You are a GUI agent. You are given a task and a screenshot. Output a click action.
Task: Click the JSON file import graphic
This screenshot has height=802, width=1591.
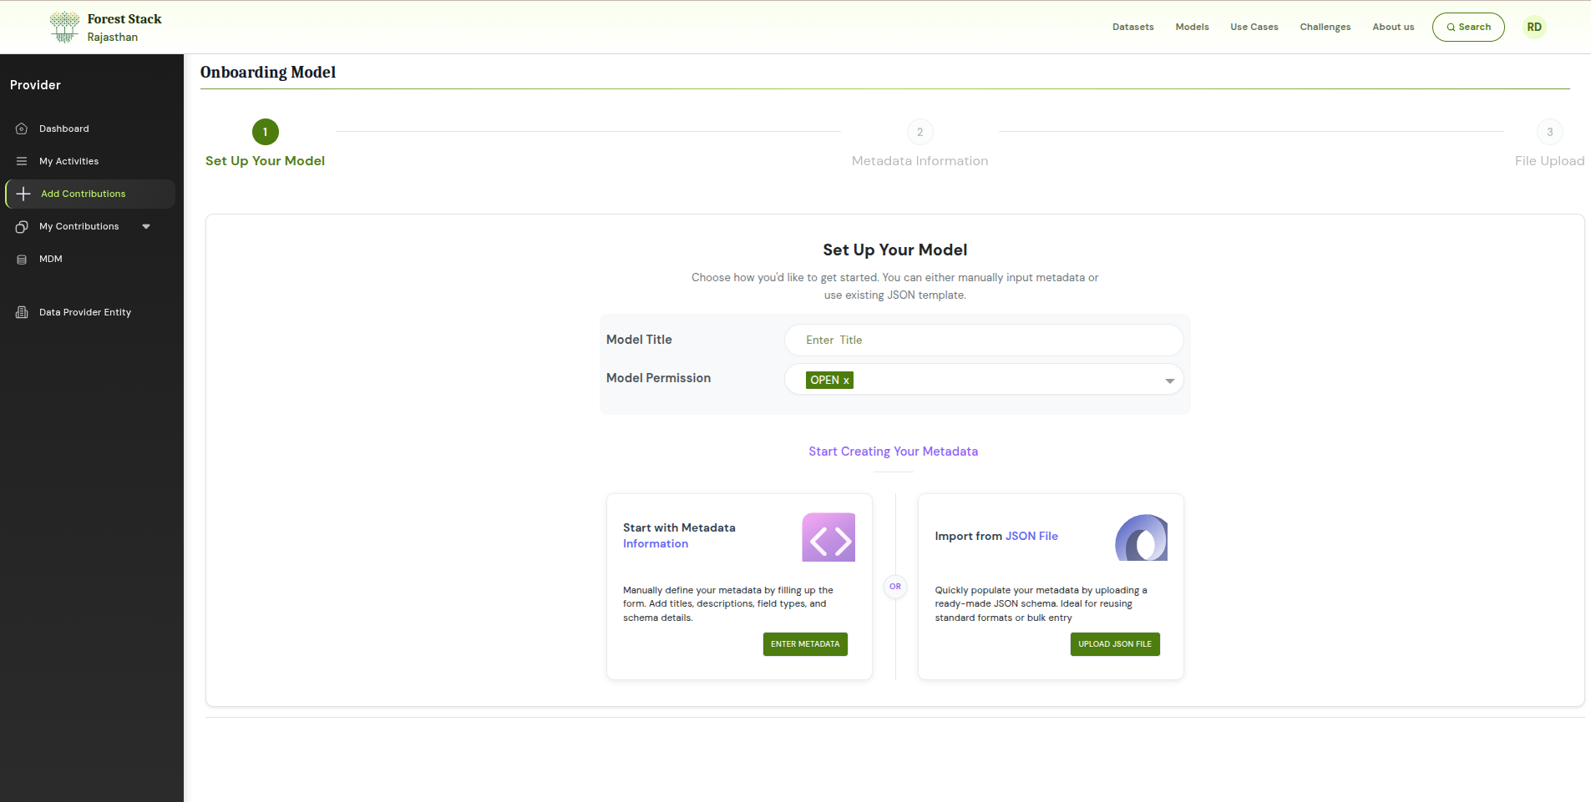pos(1141,538)
